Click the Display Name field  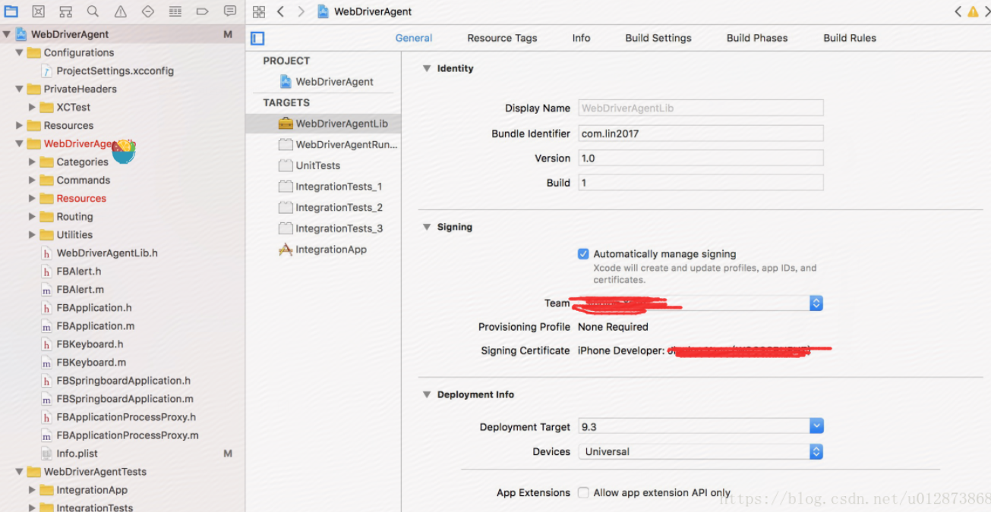701,108
